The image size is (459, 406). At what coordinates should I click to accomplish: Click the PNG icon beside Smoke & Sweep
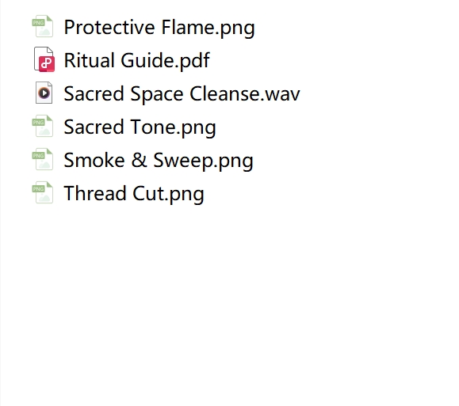[43, 159]
